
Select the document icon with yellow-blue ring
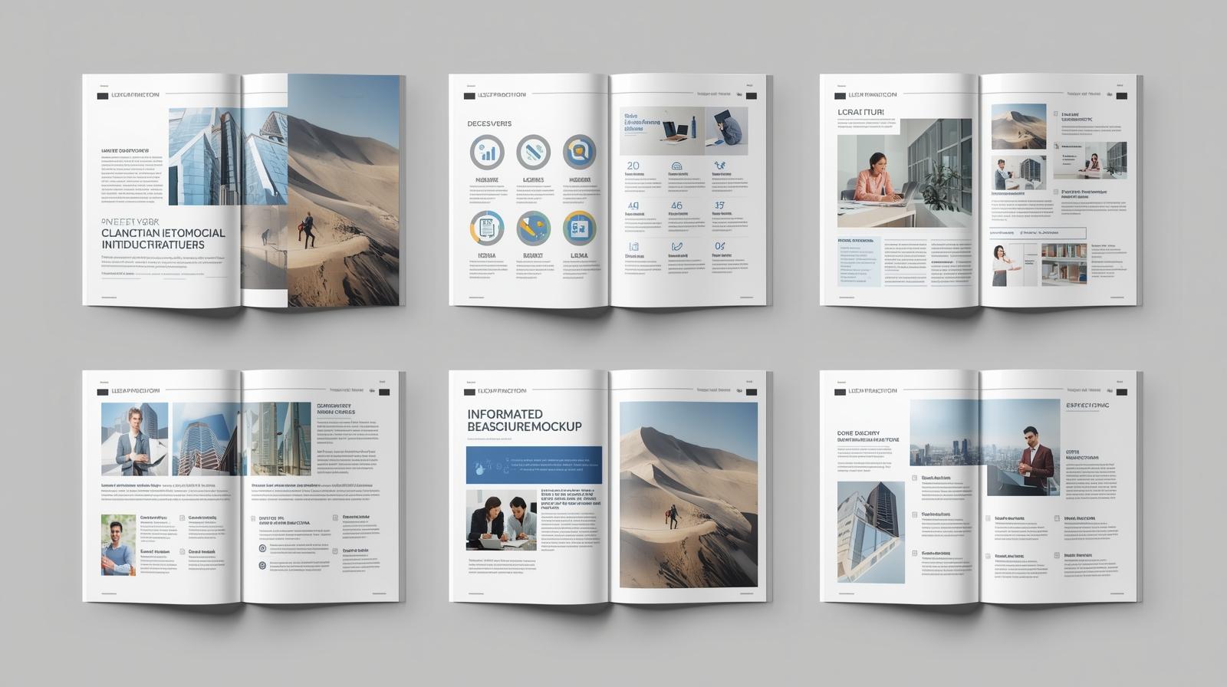[x=487, y=228]
